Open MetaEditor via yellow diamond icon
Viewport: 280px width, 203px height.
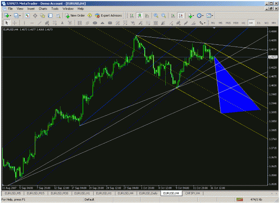[x=90, y=16]
